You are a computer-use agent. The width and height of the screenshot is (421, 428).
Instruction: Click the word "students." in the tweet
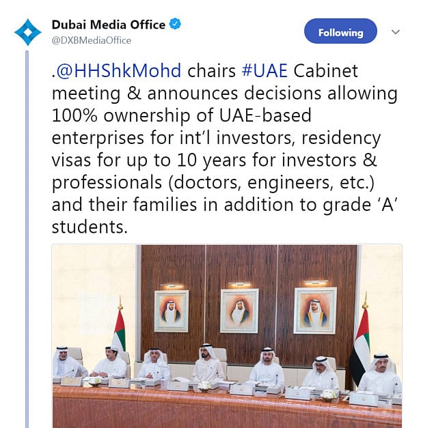point(90,227)
